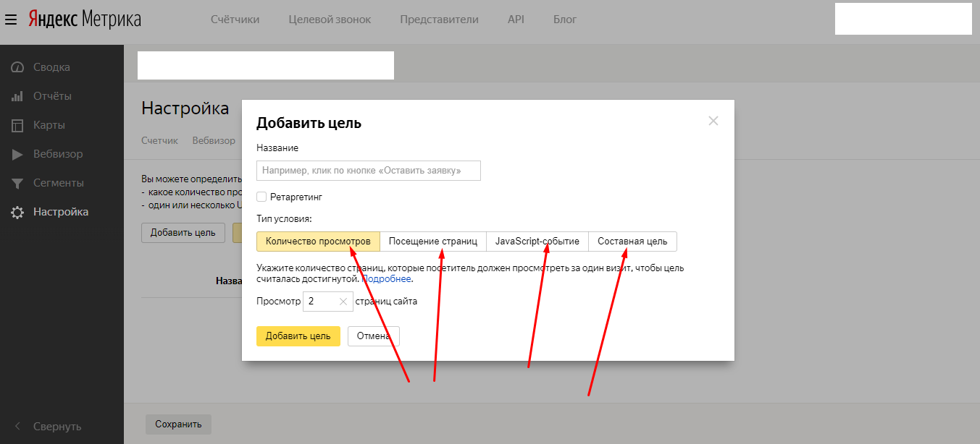Image resolution: width=980 pixels, height=444 pixels.
Task: Open Счётчики in top navigation
Action: [235, 20]
